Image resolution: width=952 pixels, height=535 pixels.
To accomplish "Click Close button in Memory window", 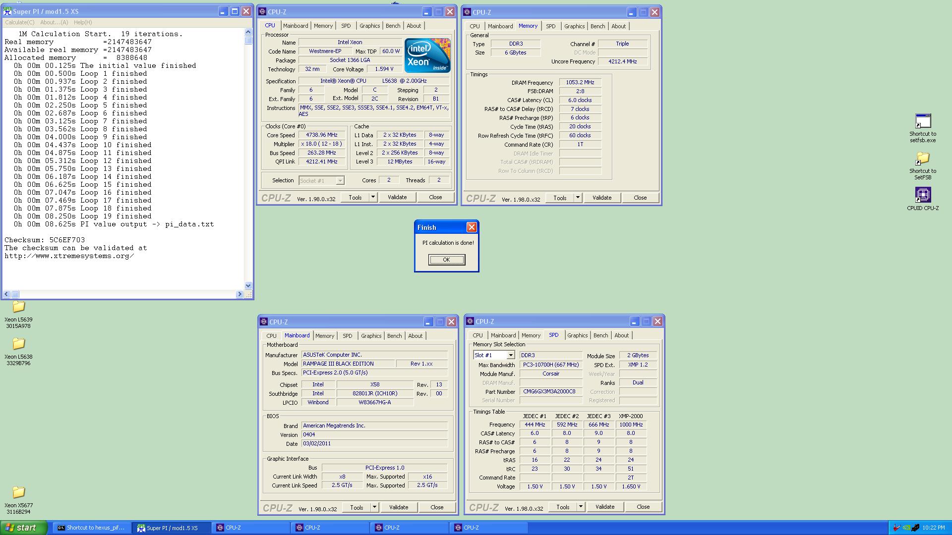I will click(640, 198).
